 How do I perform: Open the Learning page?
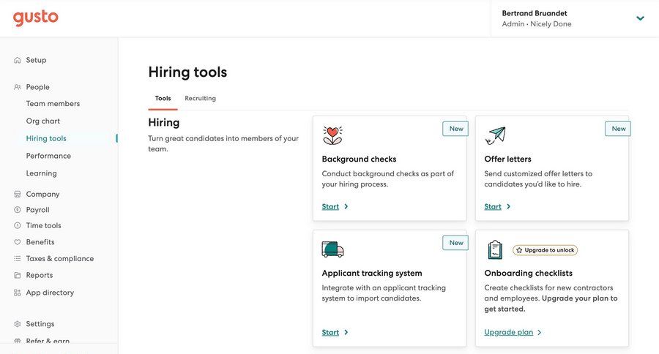coord(41,173)
